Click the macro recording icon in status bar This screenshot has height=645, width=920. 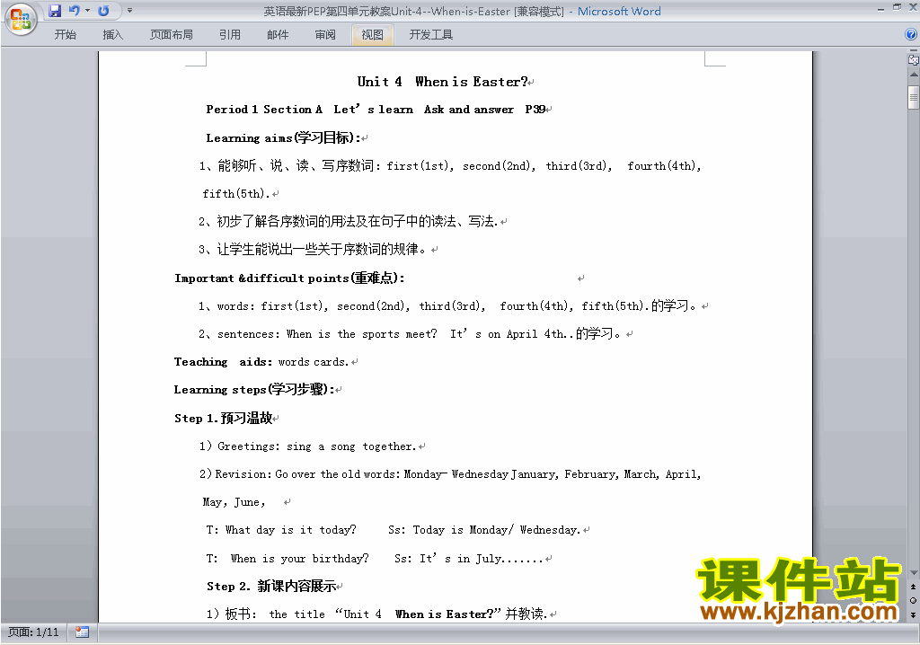82,632
